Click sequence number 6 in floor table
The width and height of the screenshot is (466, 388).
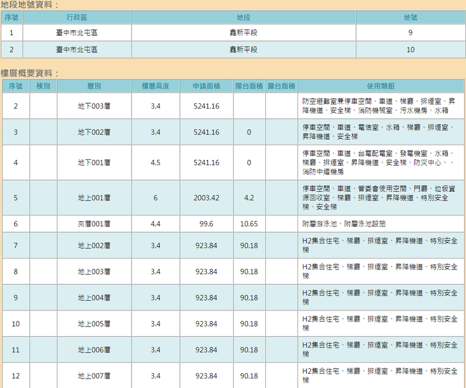click(x=16, y=224)
